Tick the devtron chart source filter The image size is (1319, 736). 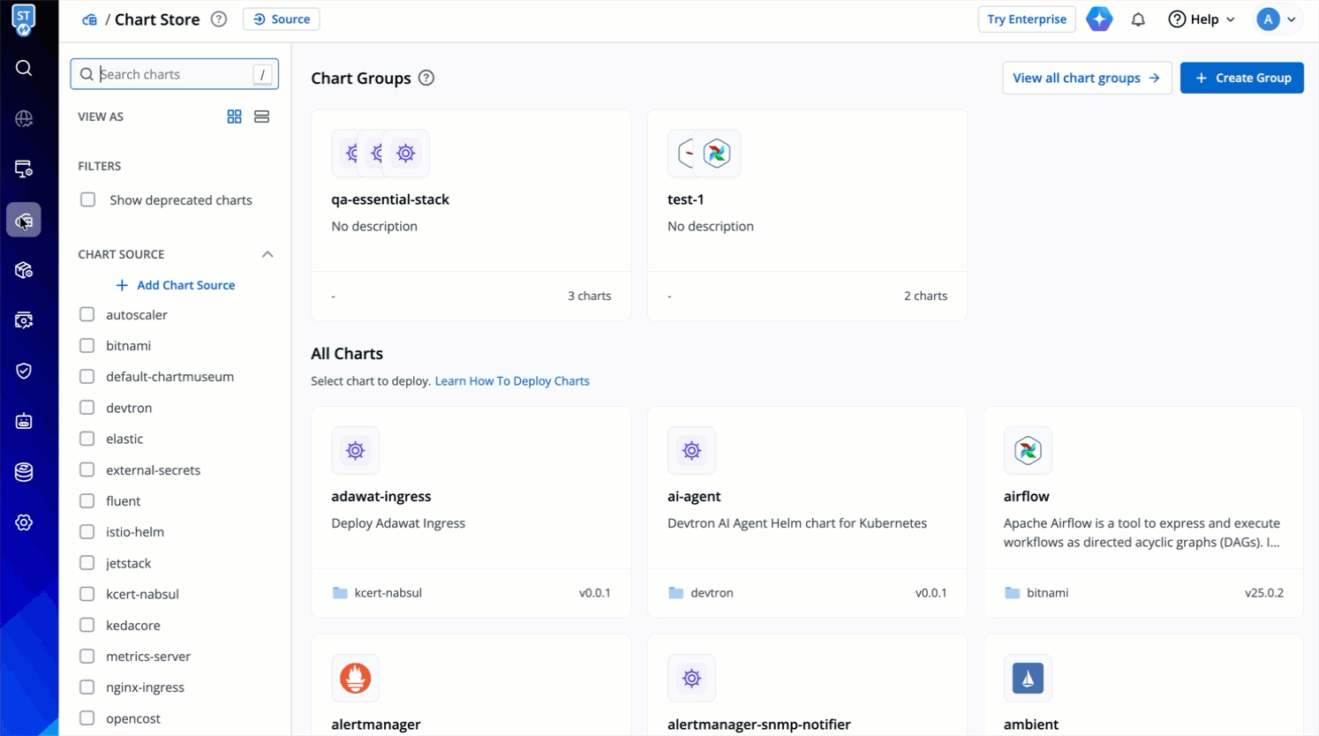[x=87, y=408]
